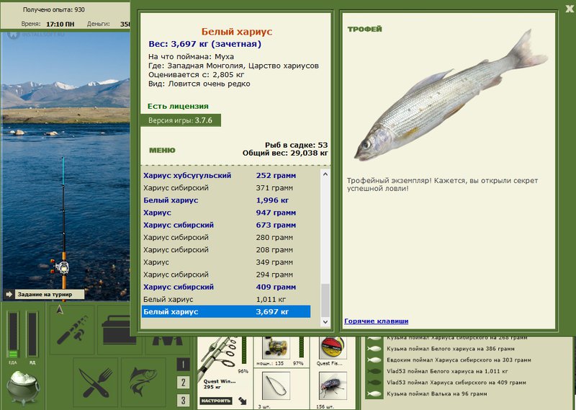Click the fishing line spool slot
The image size is (576, 410).
pyautogui.click(x=332, y=349)
